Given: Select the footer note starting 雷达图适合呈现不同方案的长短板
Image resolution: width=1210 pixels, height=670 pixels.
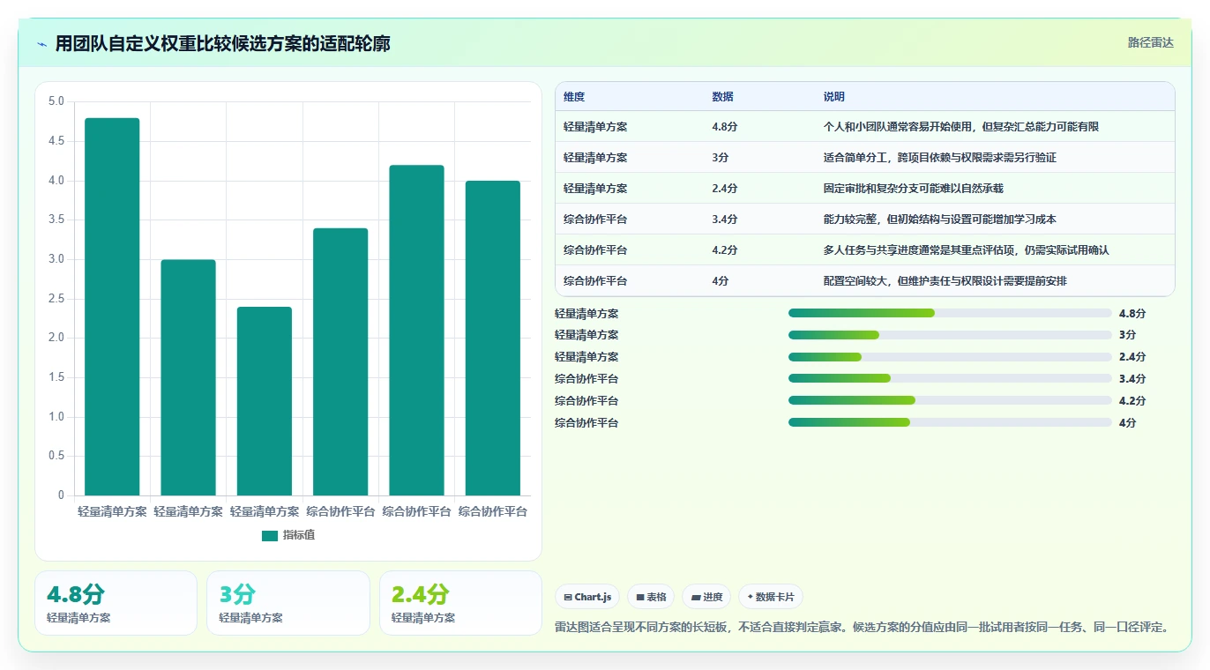Looking at the screenshot, I should point(863,628).
